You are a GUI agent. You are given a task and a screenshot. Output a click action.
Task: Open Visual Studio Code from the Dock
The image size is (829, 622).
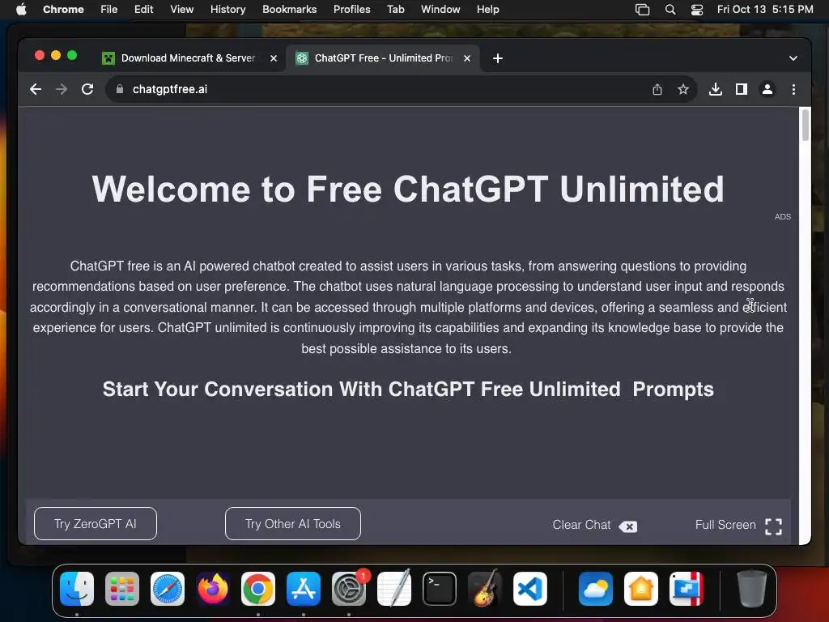[x=530, y=589]
